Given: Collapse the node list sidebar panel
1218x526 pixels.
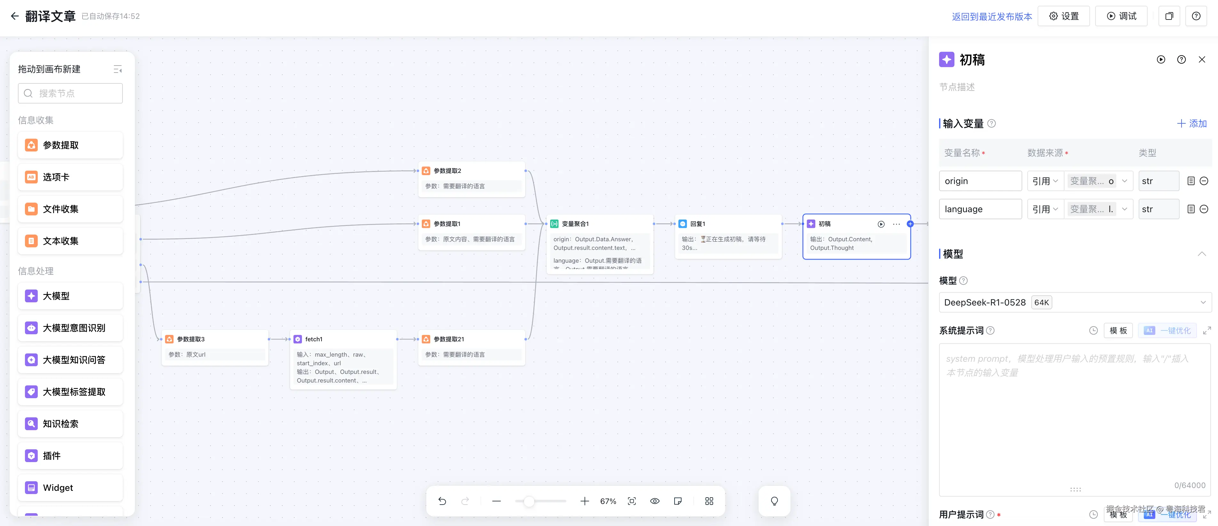Looking at the screenshot, I should pyautogui.click(x=118, y=69).
